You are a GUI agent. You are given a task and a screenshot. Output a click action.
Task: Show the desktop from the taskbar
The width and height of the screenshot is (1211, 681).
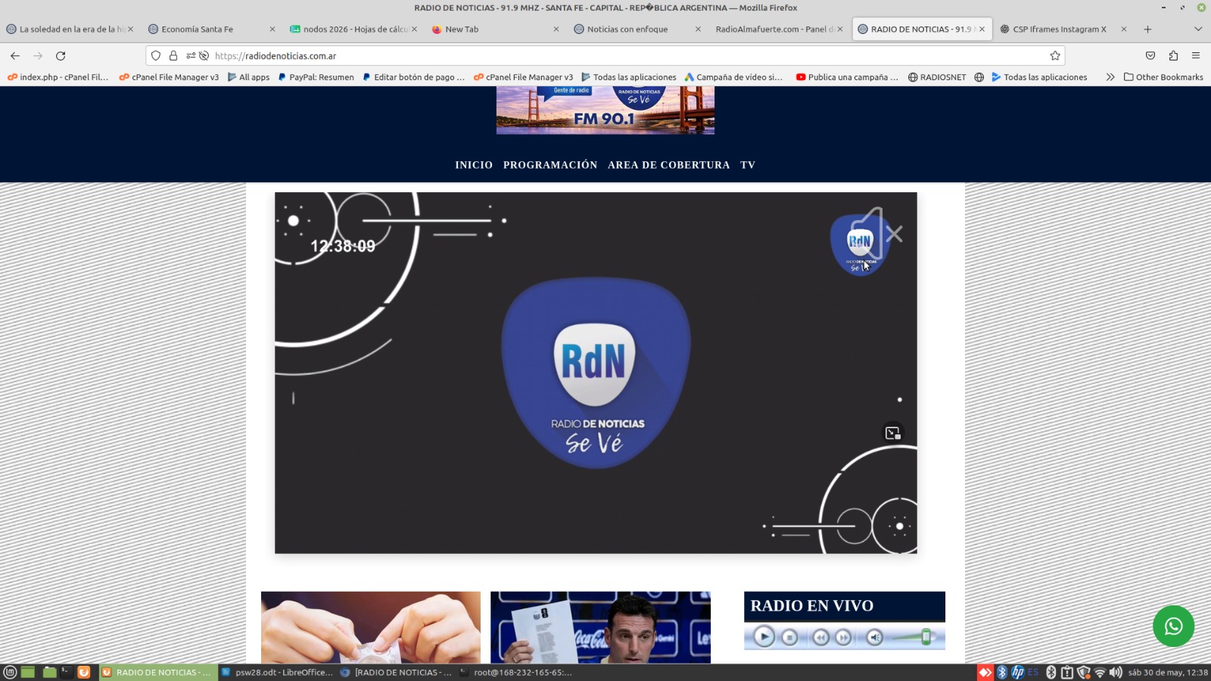pyautogui.click(x=28, y=672)
